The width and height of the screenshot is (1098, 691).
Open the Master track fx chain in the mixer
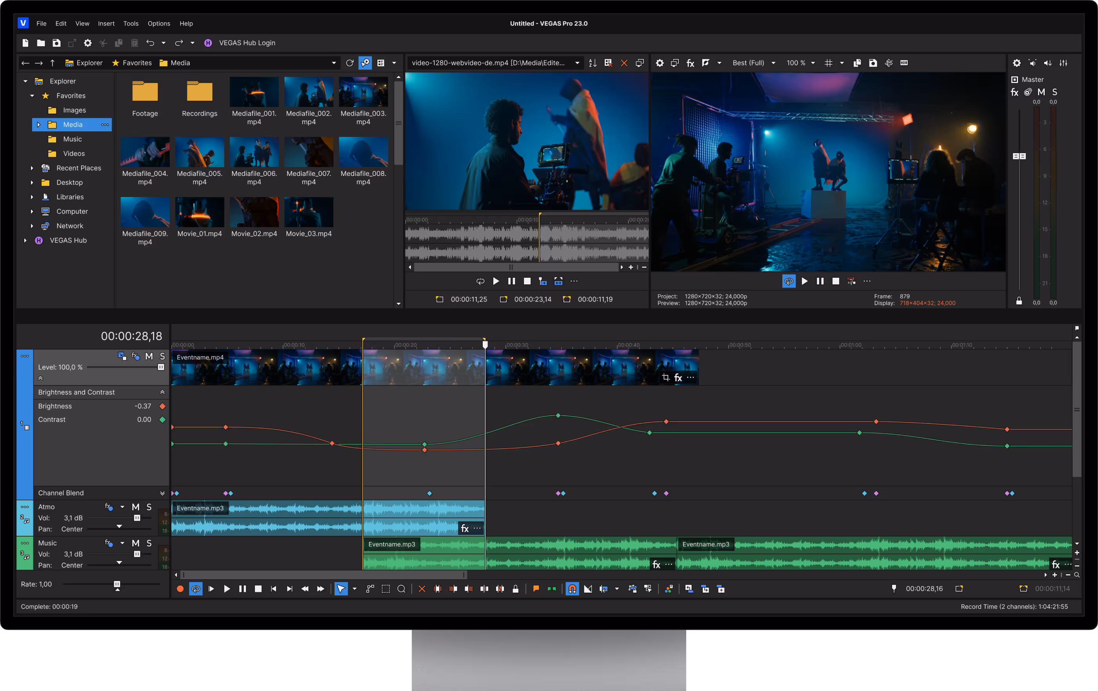click(1014, 92)
